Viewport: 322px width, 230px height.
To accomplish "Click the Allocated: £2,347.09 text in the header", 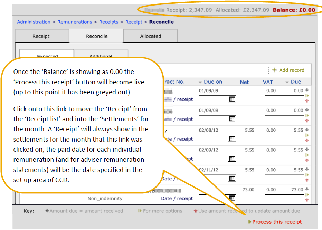I will click(242, 10).
